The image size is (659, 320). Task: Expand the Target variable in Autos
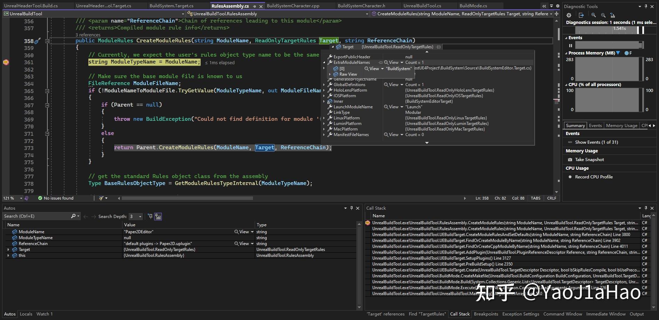(8, 250)
